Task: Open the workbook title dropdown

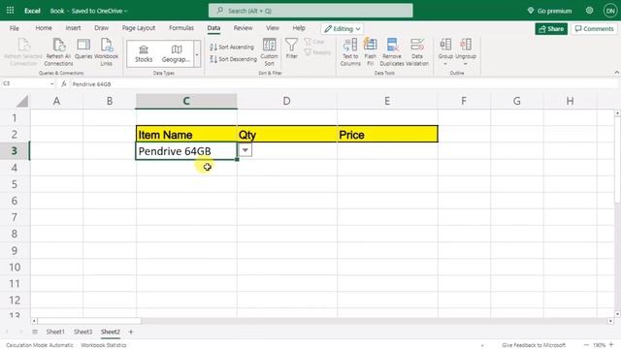Action: click(126, 11)
